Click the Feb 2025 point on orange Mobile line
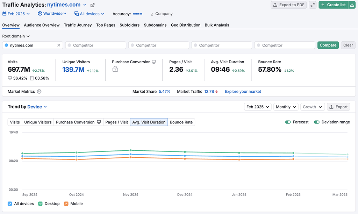This screenshot has width=358, height=214. [293, 159]
